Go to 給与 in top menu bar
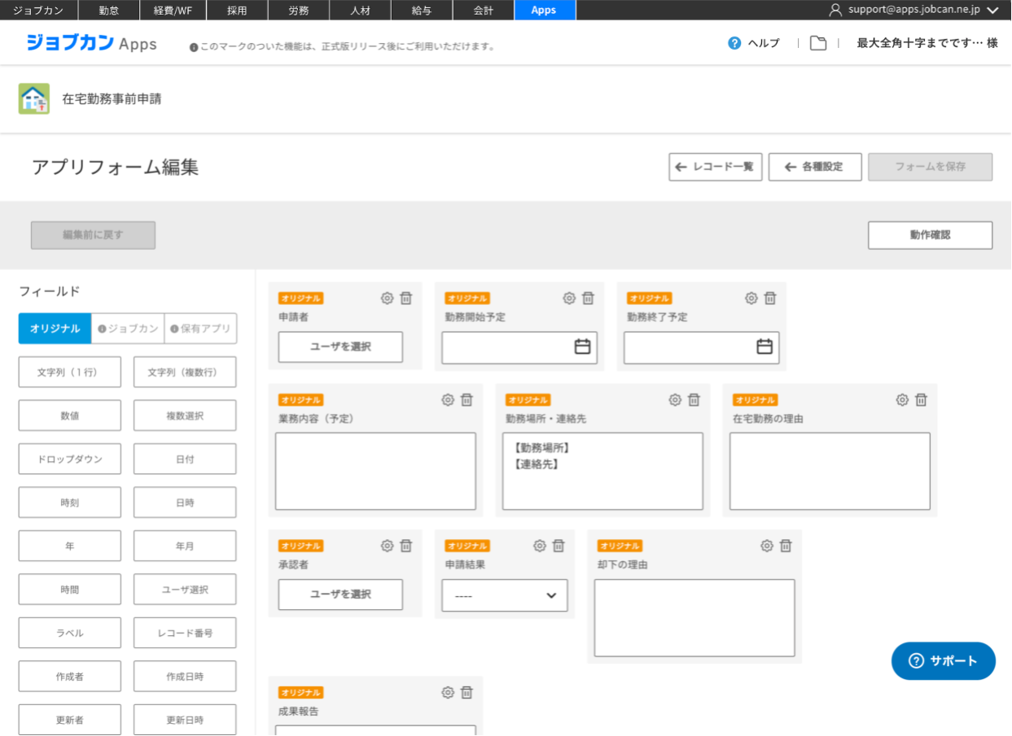This screenshot has height=736, width=1012. (x=422, y=10)
